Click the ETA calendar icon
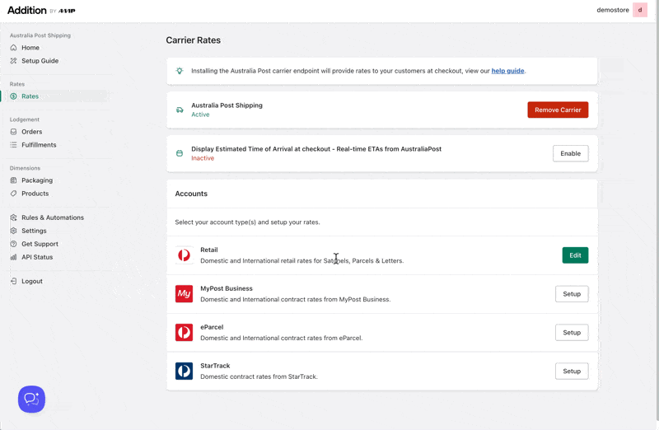 180,153
